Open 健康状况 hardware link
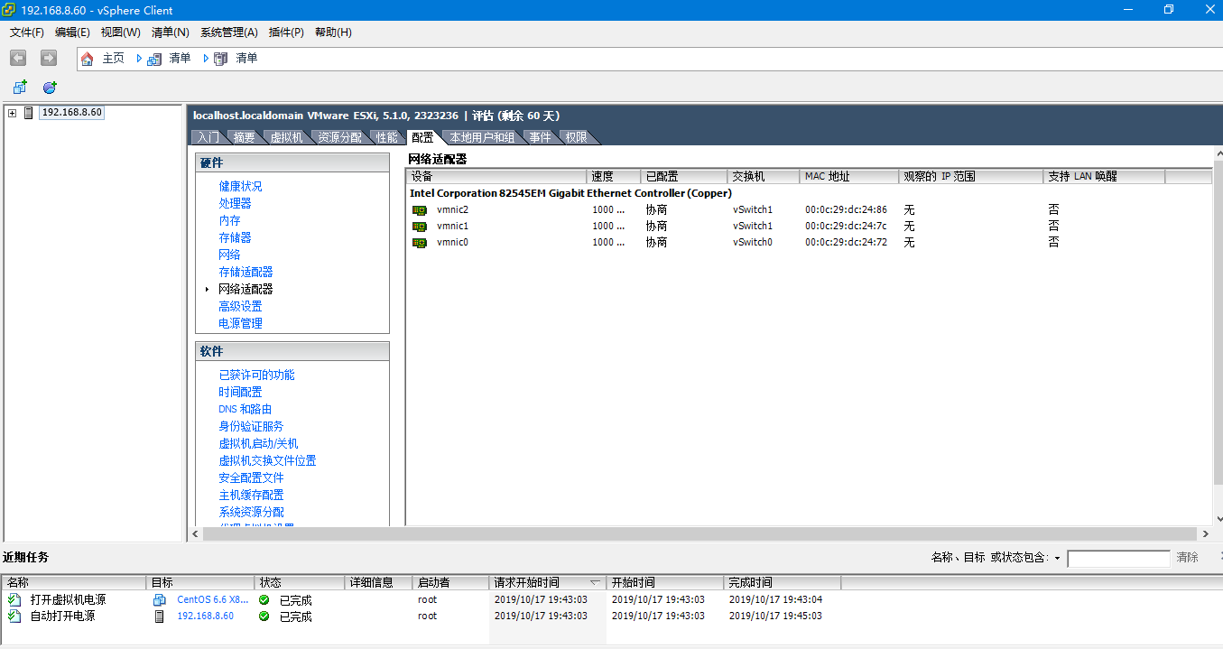Screen dimensions: 1223x649 click(240, 186)
